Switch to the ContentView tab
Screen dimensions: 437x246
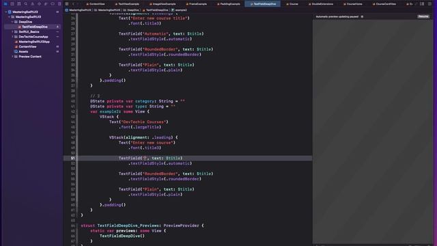[96, 4]
